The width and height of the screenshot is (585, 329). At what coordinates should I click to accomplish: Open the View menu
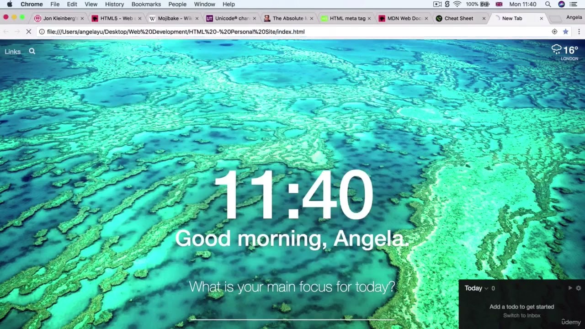coord(91,4)
